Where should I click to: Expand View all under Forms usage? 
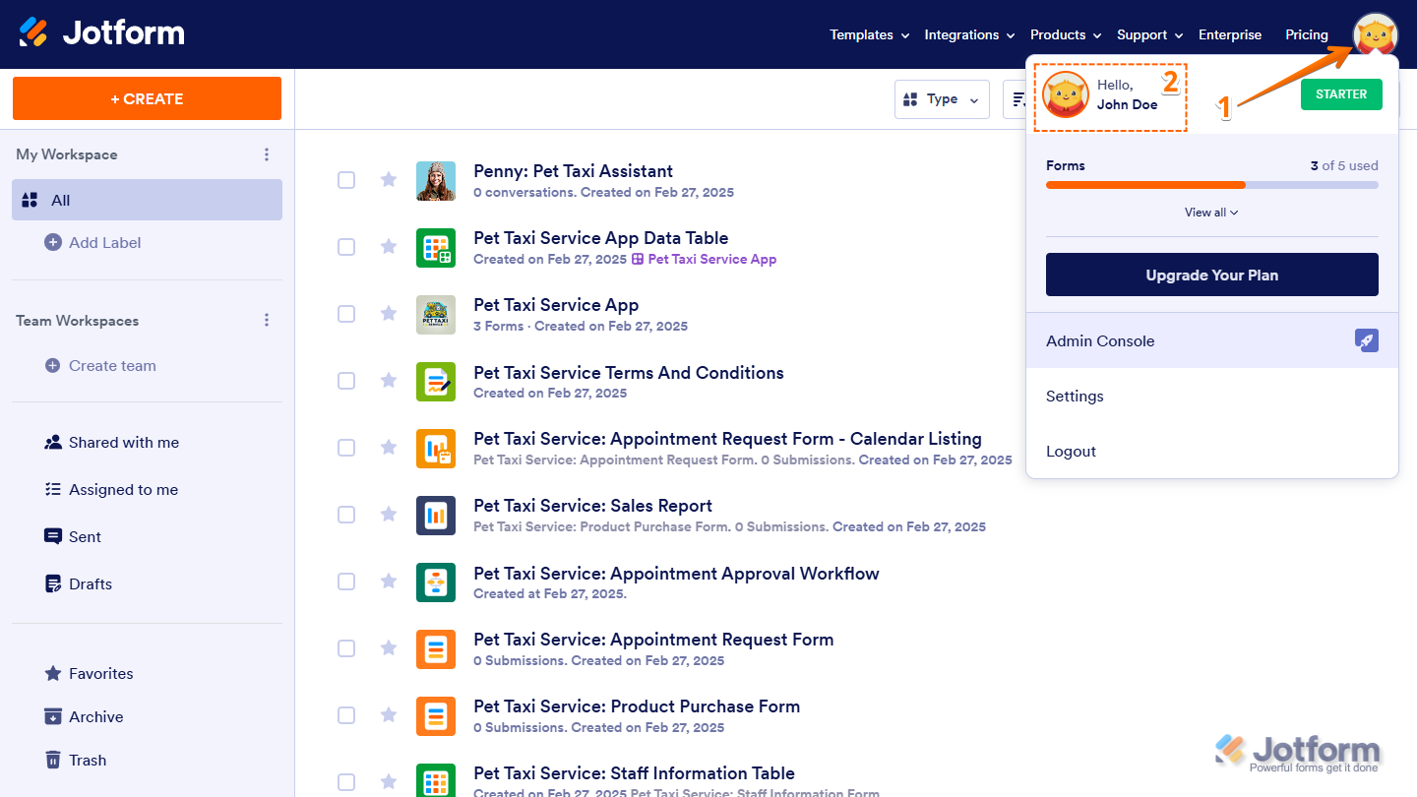coord(1210,212)
